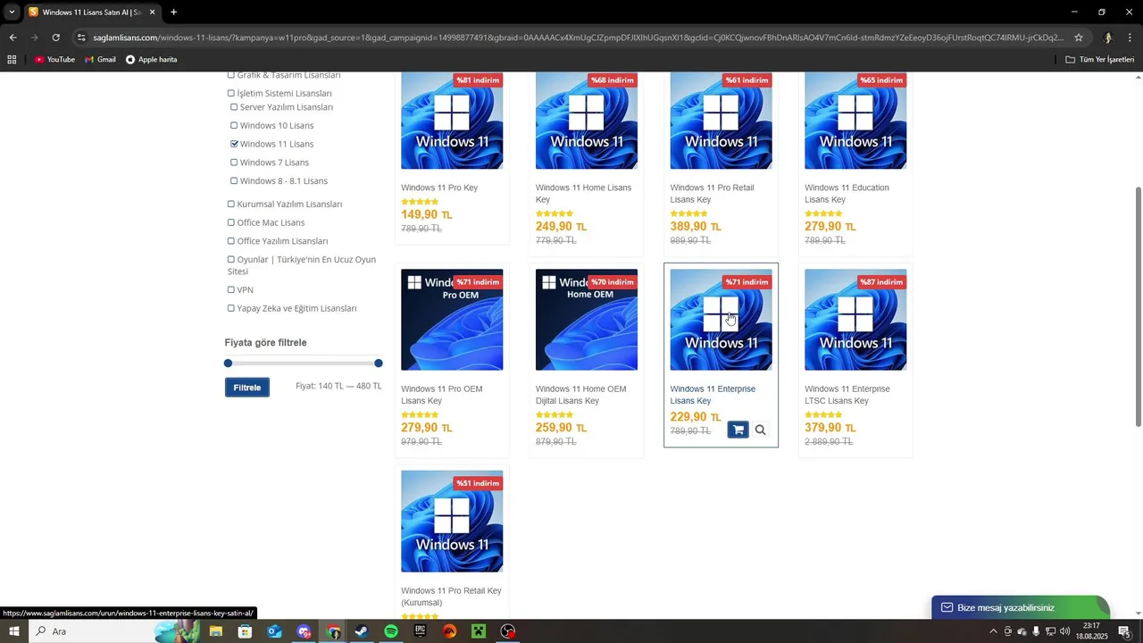Screen dimensions: 1143x643
Task: Open the Tüm Yer İşaretleri folder
Action: coord(1099,60)
